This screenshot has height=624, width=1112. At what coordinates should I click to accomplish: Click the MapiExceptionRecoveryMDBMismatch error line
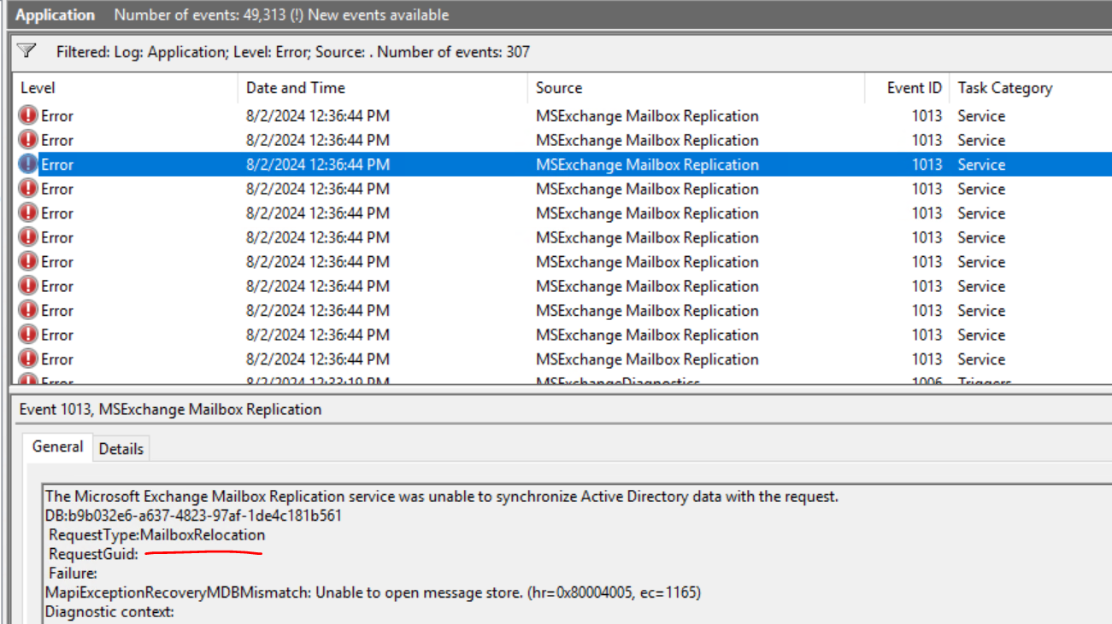373,592
